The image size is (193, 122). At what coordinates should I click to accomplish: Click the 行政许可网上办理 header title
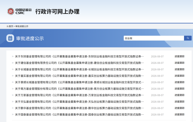(57, 12)
